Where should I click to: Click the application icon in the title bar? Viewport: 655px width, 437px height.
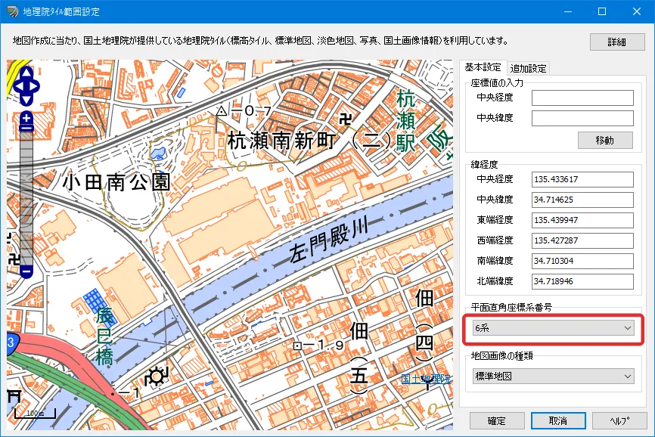pos(12,12)
